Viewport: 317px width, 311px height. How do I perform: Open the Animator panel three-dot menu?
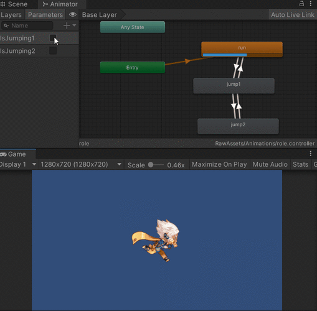coord(311,3)
